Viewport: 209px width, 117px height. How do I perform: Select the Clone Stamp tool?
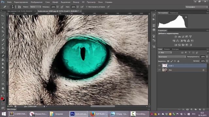[3, 48]
